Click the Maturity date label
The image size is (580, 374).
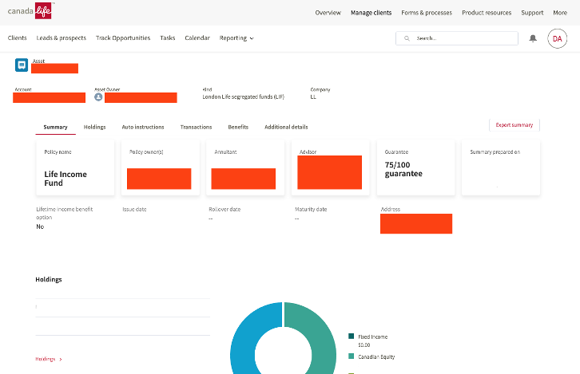point(311,210)
